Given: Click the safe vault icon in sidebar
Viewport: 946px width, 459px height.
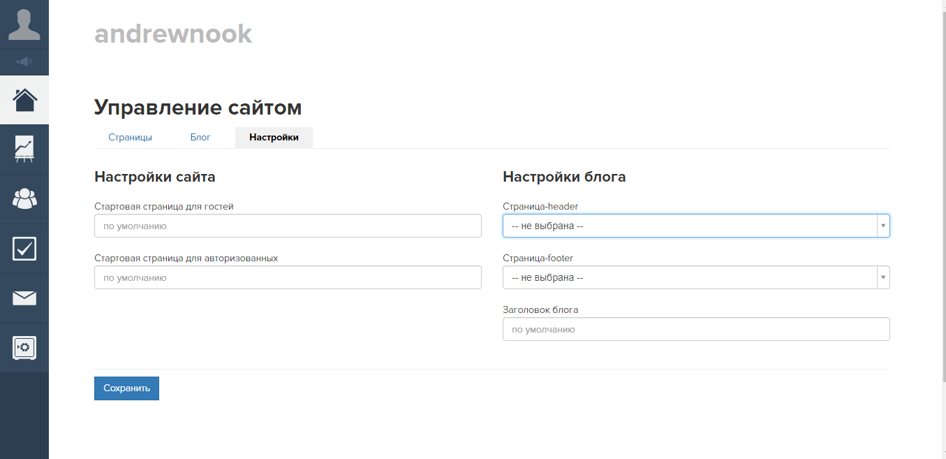Looking at the screenshot, I should (x=24, y=348).
